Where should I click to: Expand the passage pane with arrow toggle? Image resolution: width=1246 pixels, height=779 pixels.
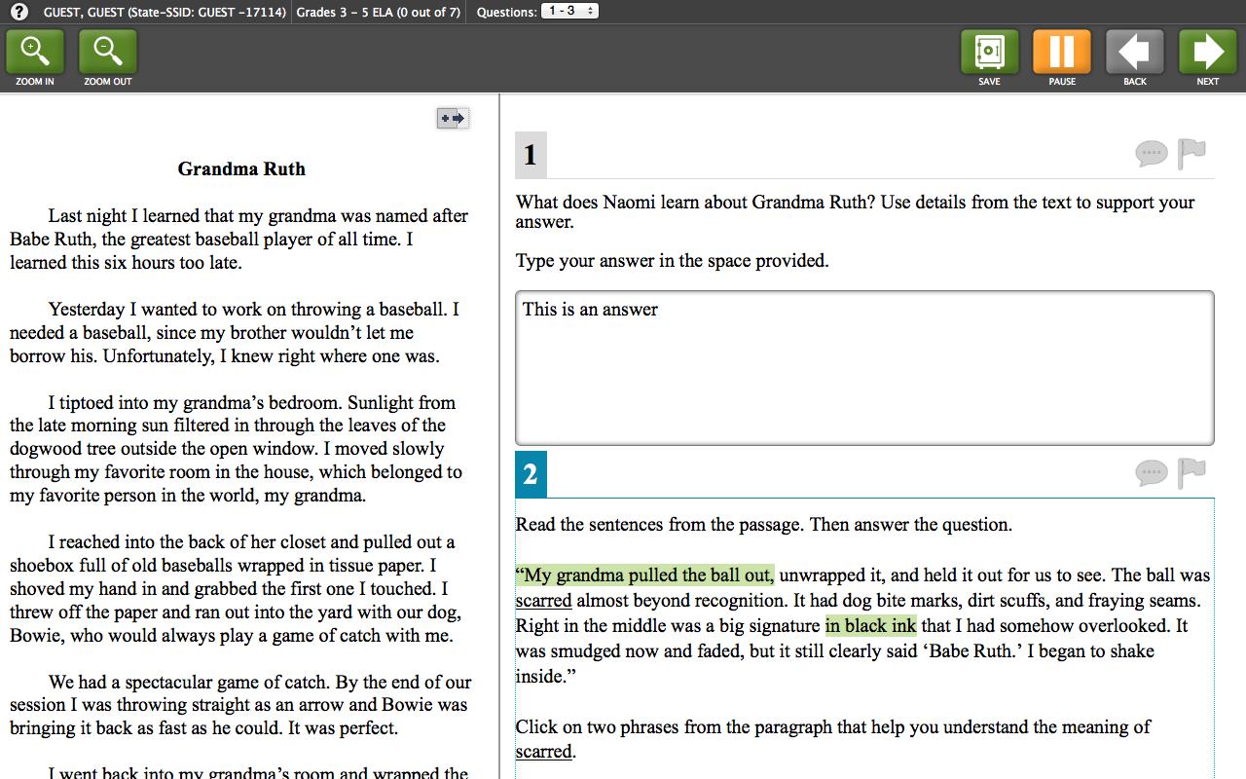click(x=453, y=119)
